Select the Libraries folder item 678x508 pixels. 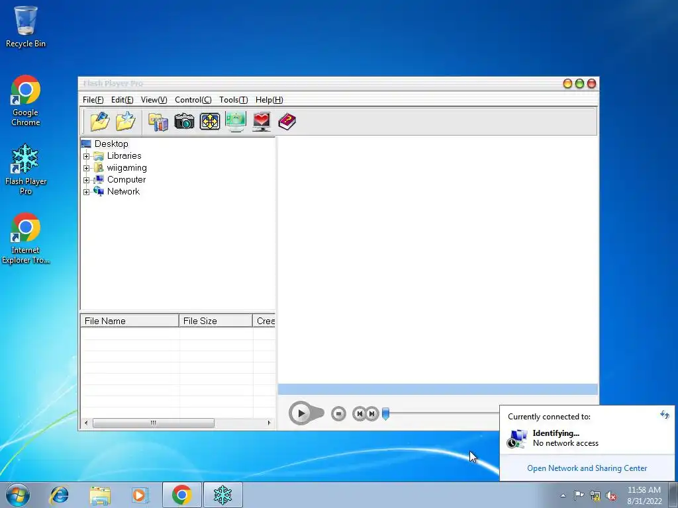tap(124, 155)
